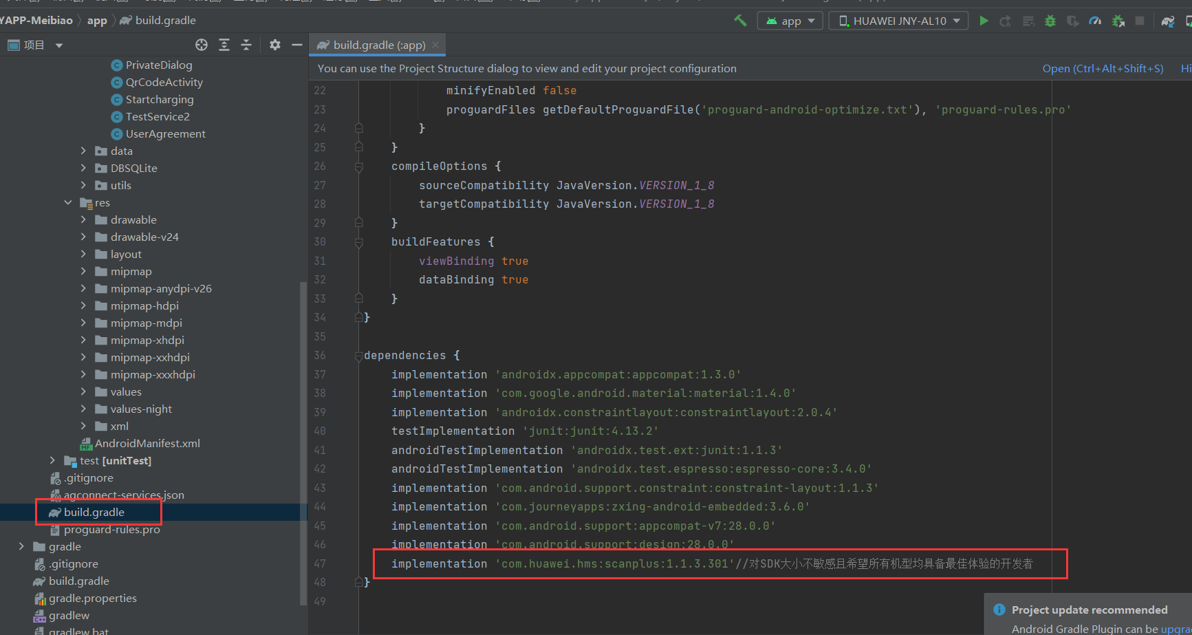Viewport: 1192px width, 635px height.
Task: Expand the drawable folder
Action: (x=83, y=219)
